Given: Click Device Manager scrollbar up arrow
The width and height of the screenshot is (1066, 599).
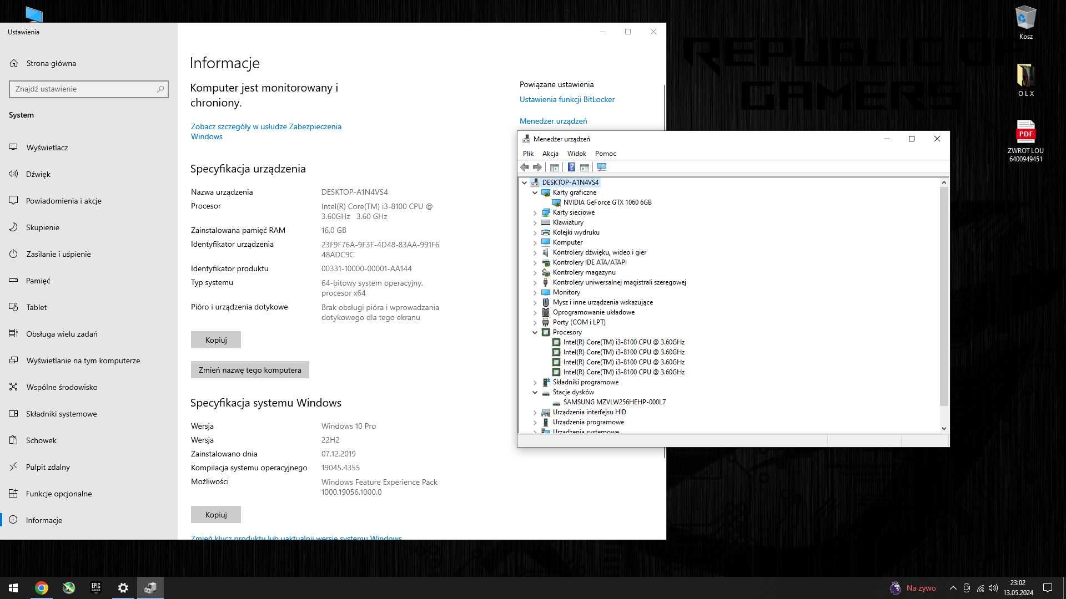Looking at the screenshot, I should (x=944, y=182).
